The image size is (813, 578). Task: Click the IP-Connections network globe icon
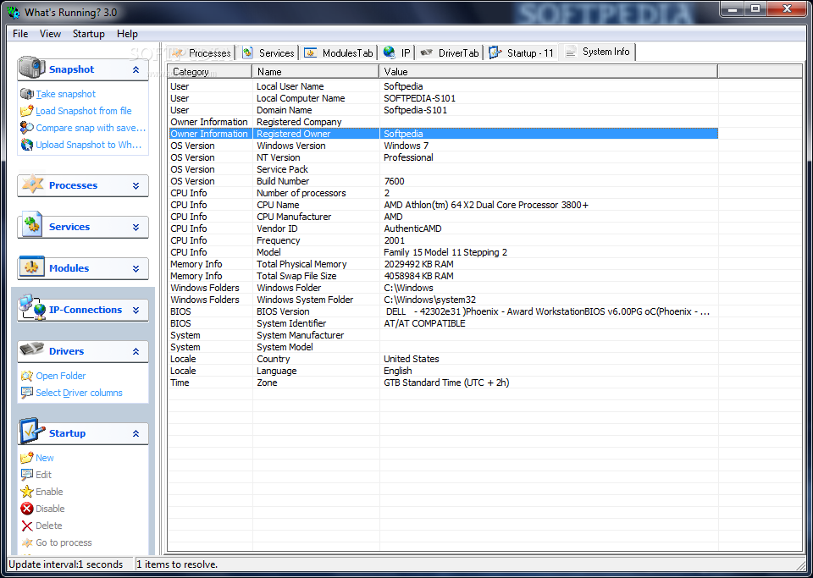coord(32,307)
